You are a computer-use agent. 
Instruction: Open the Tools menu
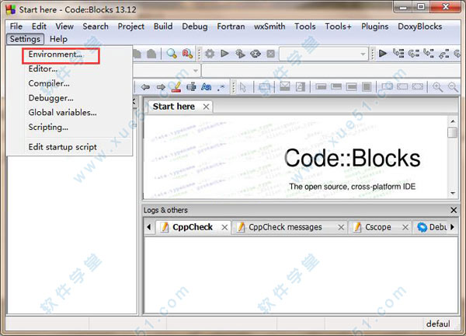(x=305, y=26)
